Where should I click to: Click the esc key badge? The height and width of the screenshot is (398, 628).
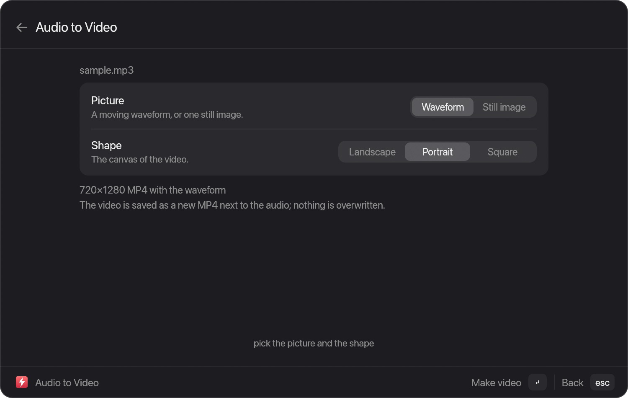tap(602, 382)
